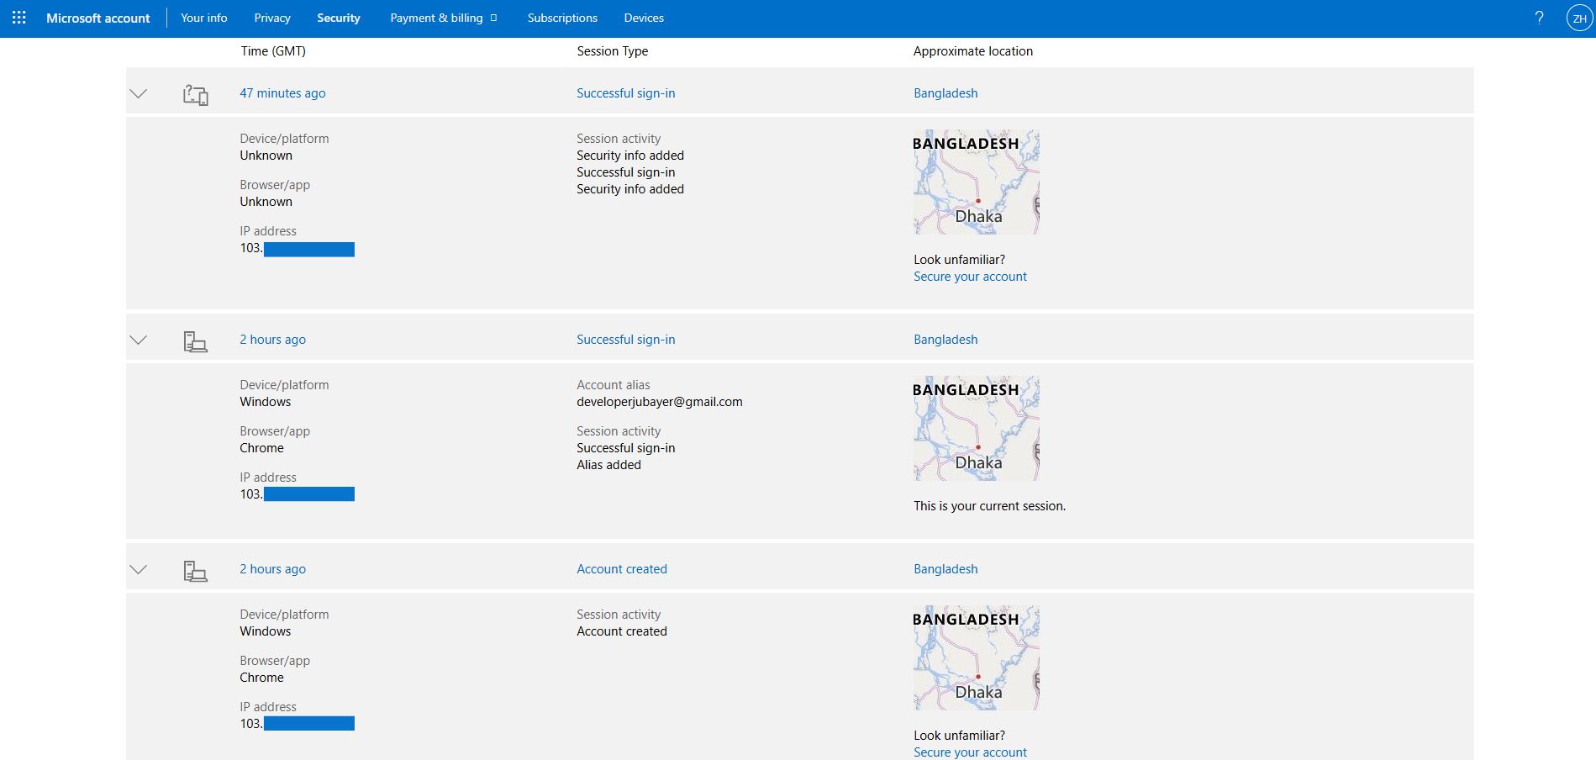
Task: Open the Devices tab
Action: coord(644,18)
